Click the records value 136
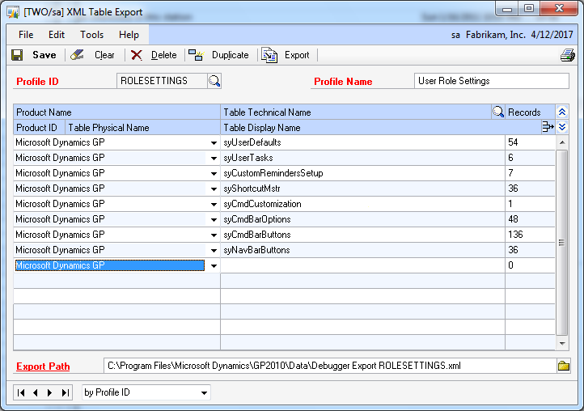Viewport: 584px width, 411px height. 515,235
